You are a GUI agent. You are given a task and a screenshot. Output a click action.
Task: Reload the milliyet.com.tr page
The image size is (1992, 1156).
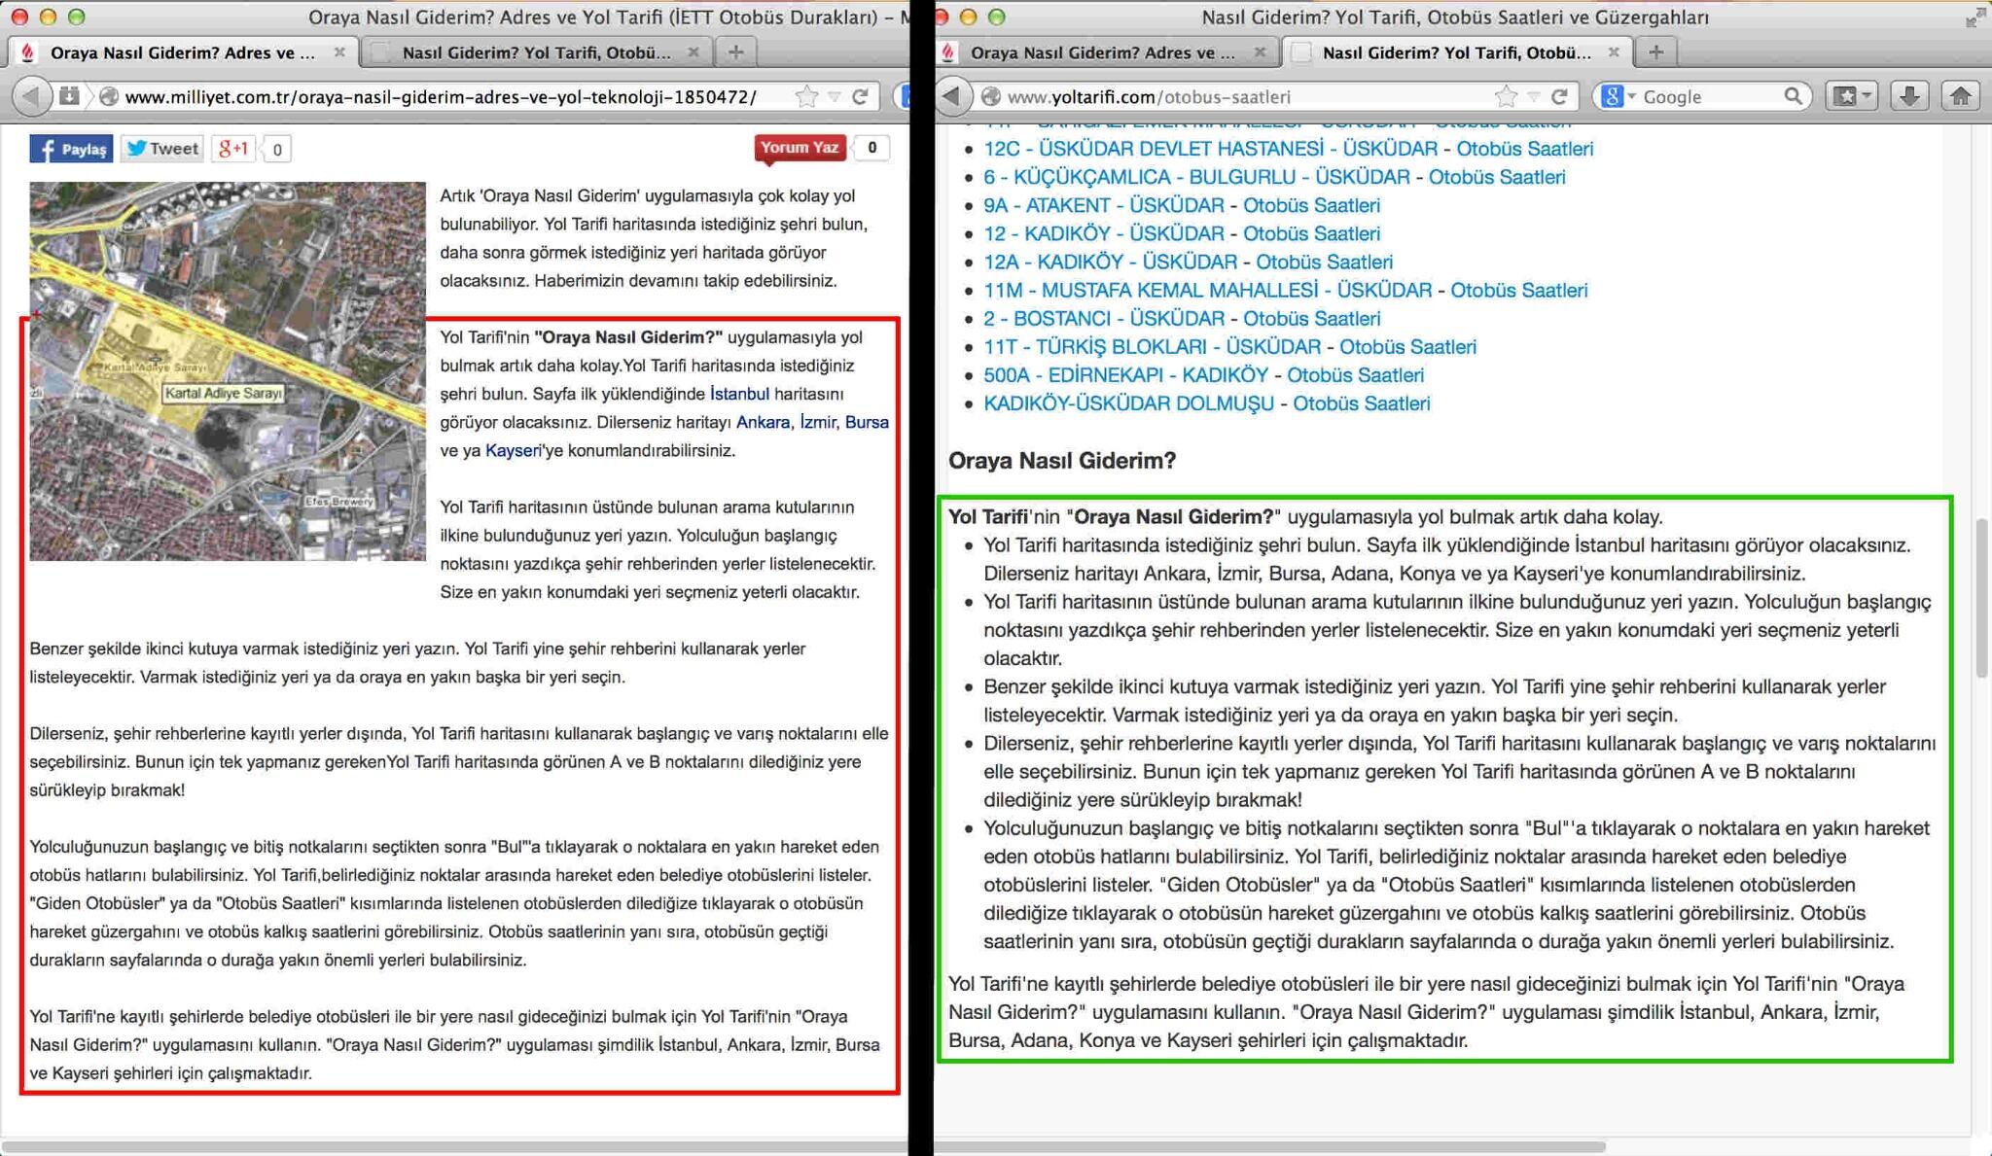[x=860, y=95]
